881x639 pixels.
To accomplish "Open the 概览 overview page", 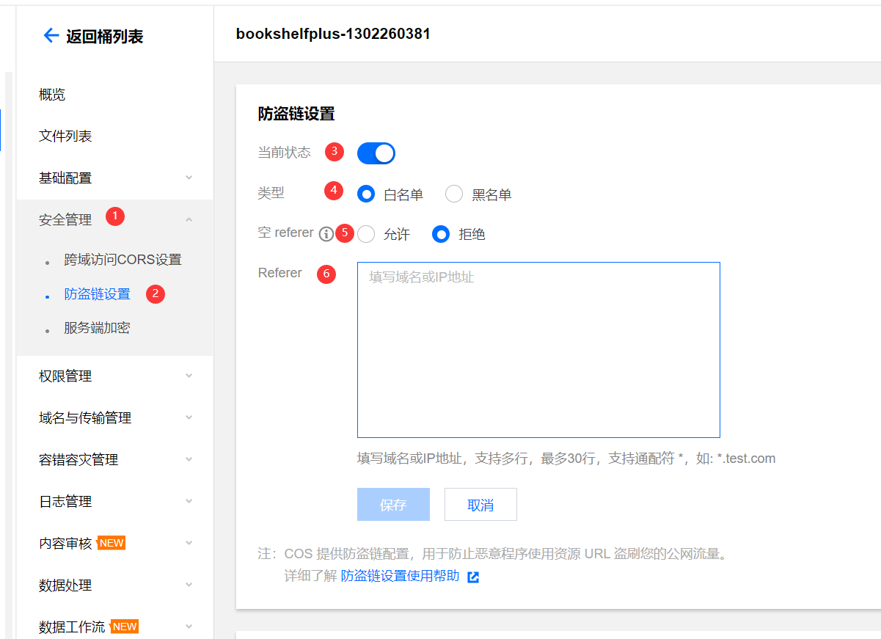I will click(x=52, y=95).
